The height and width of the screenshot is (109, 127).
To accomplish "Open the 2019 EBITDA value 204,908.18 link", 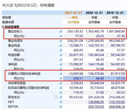I will click(117, 107).
